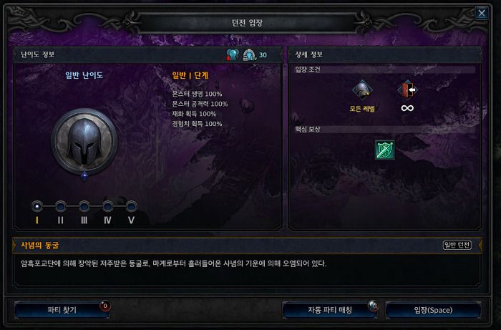Click the infinity entry limit symbol
The width and height of the screenshot is (501, 330).
click(x=407, y=108)
